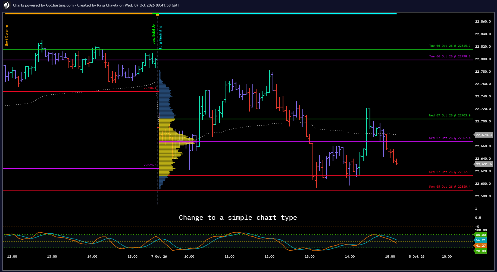Click the 22,631.6 last price tag
497x272 pixels.
click(483, 164)
